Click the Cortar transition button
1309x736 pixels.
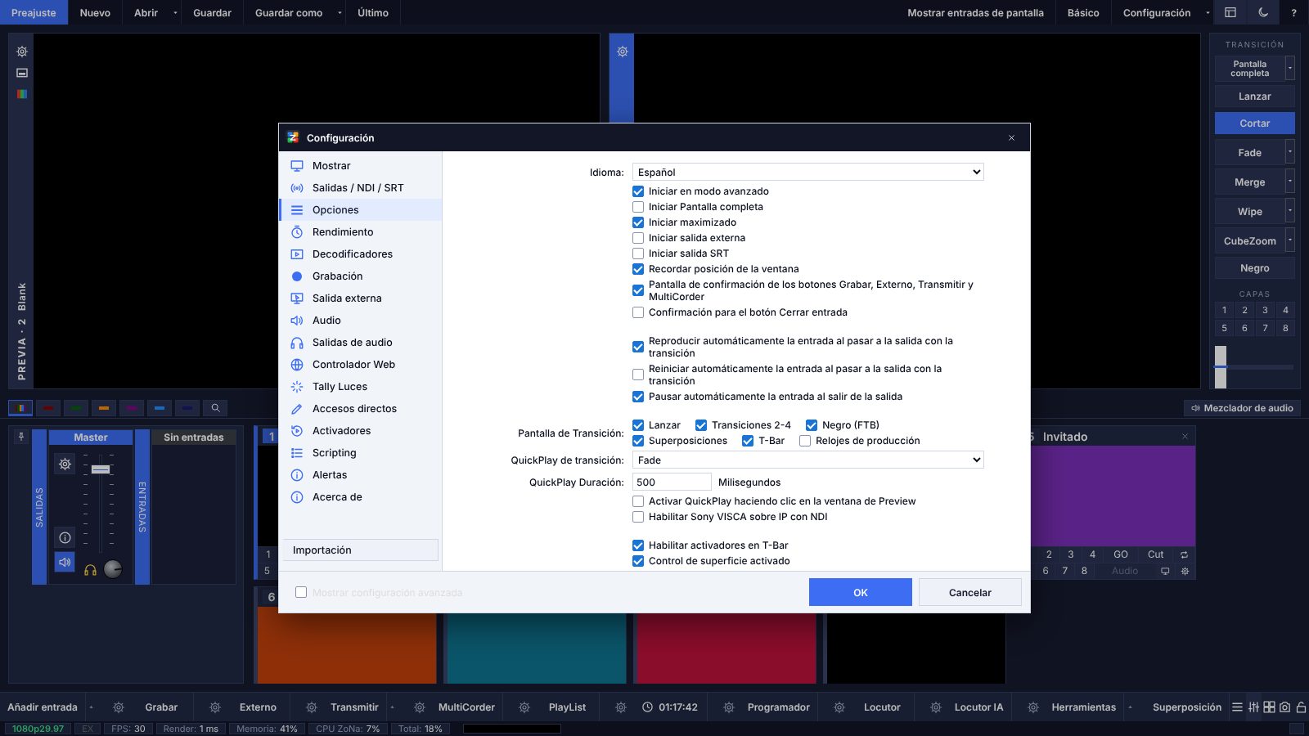tap(1255, 123)
